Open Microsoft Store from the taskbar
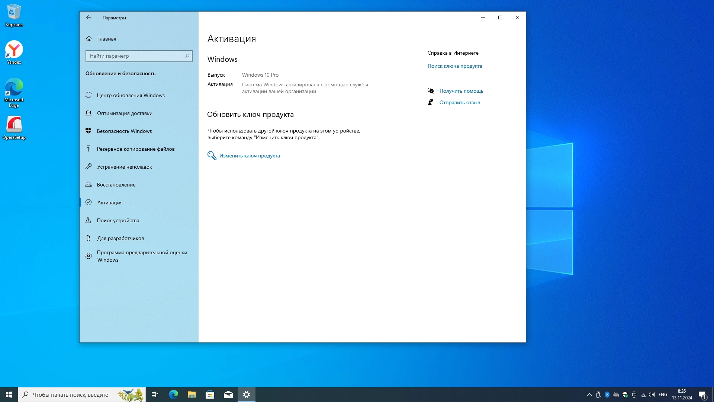 [210, 395]
